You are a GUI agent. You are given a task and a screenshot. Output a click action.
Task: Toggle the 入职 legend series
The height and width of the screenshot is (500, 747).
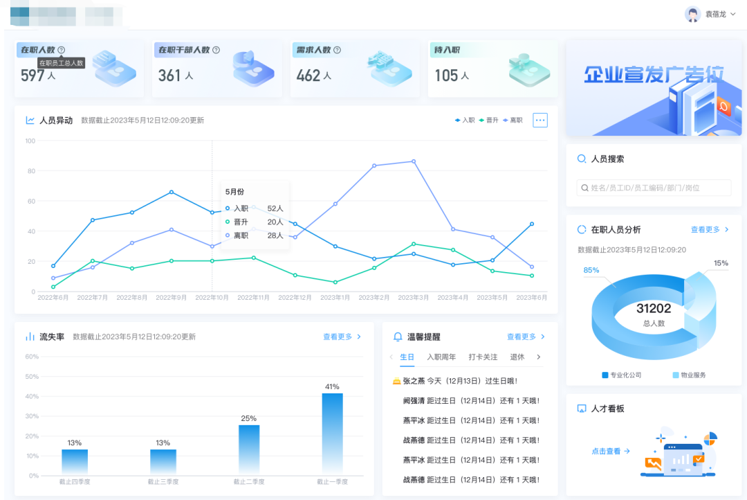465,120
